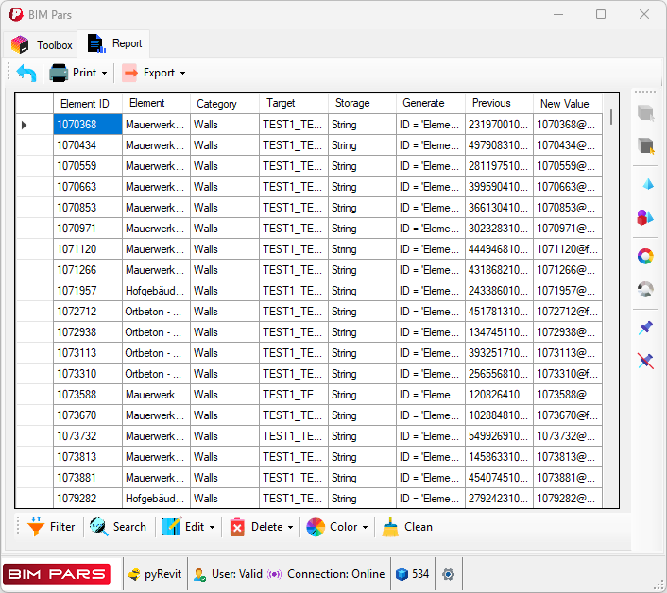This screenshot has width=667, height=593.
Task: Select Element ID cell 1071957
Action: pyautogui.click(x=88, y=291)
